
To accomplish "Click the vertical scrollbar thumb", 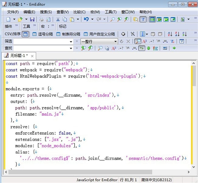I will click(x=194, y=76).
